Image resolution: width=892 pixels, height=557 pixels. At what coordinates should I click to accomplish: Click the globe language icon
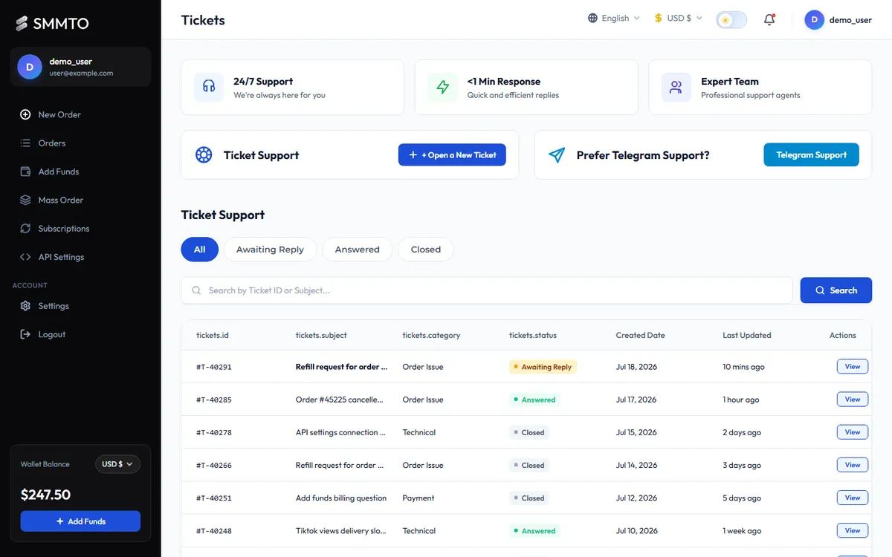(x=592, y=18)
